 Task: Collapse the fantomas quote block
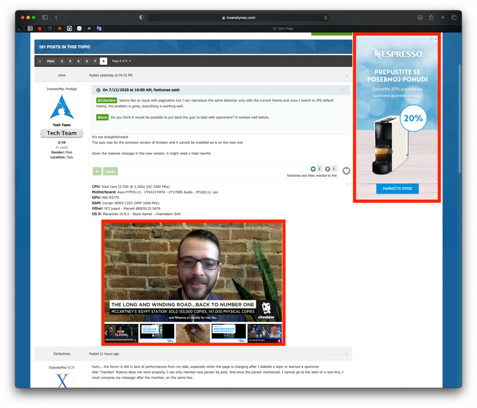pos(98,90)
